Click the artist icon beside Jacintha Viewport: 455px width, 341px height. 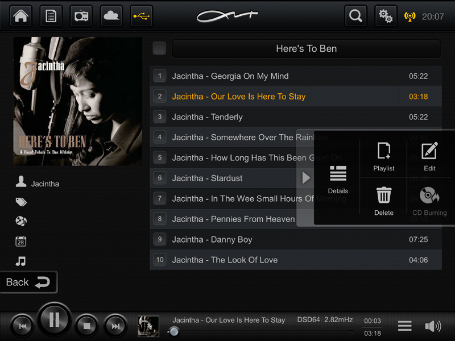(x=21, y=181)
